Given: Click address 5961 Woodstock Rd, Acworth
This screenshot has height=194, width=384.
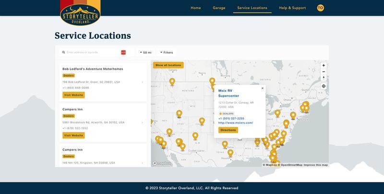Looking at the screenshot, I should click(93, 123).
